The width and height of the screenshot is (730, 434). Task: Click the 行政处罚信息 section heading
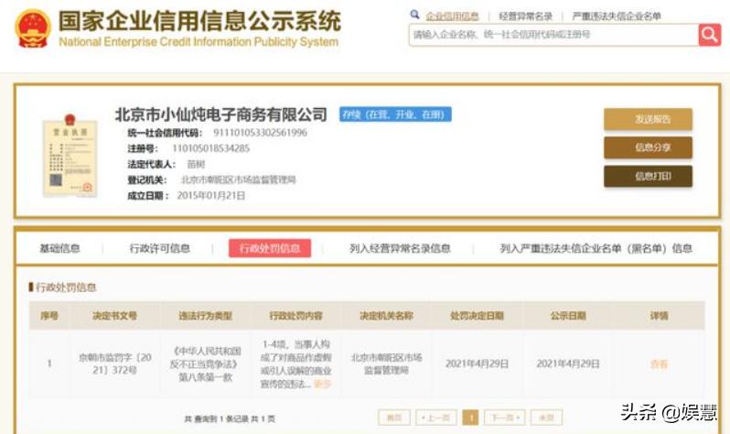(66, 288)
